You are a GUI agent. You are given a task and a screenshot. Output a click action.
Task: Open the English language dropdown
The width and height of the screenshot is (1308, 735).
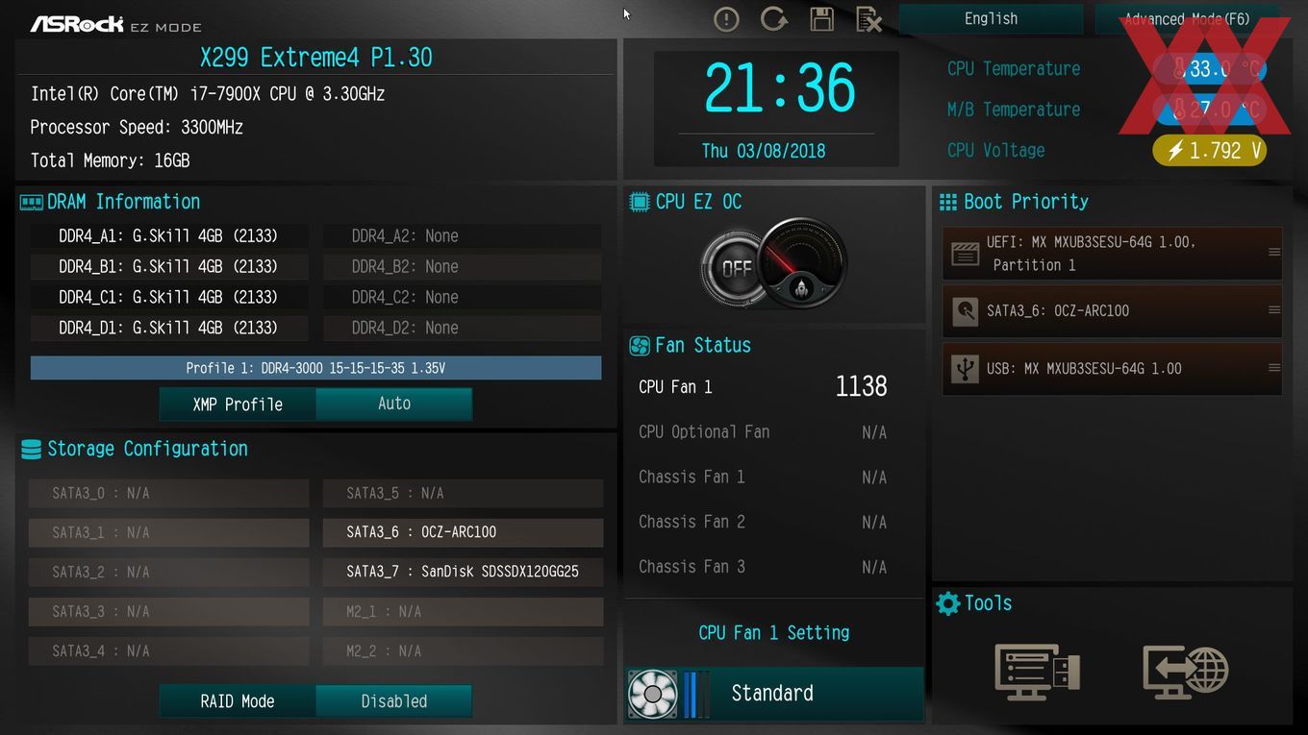click(991, 19)
